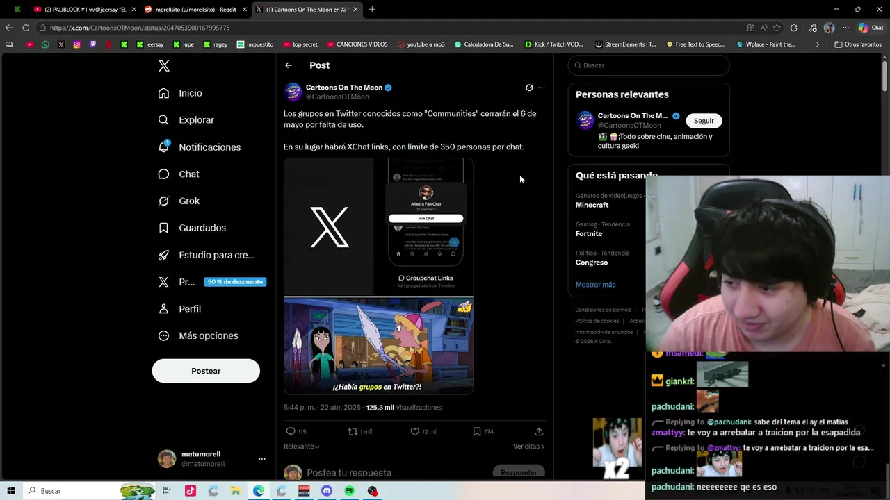This screenshot has width=890, height=500.
Task: Open the browser Chat copilot button
Action: point(870,28)
